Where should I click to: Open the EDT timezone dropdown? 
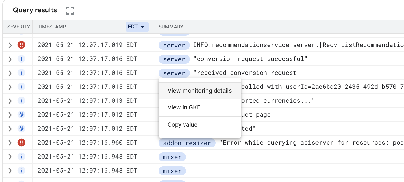[137, 27]
